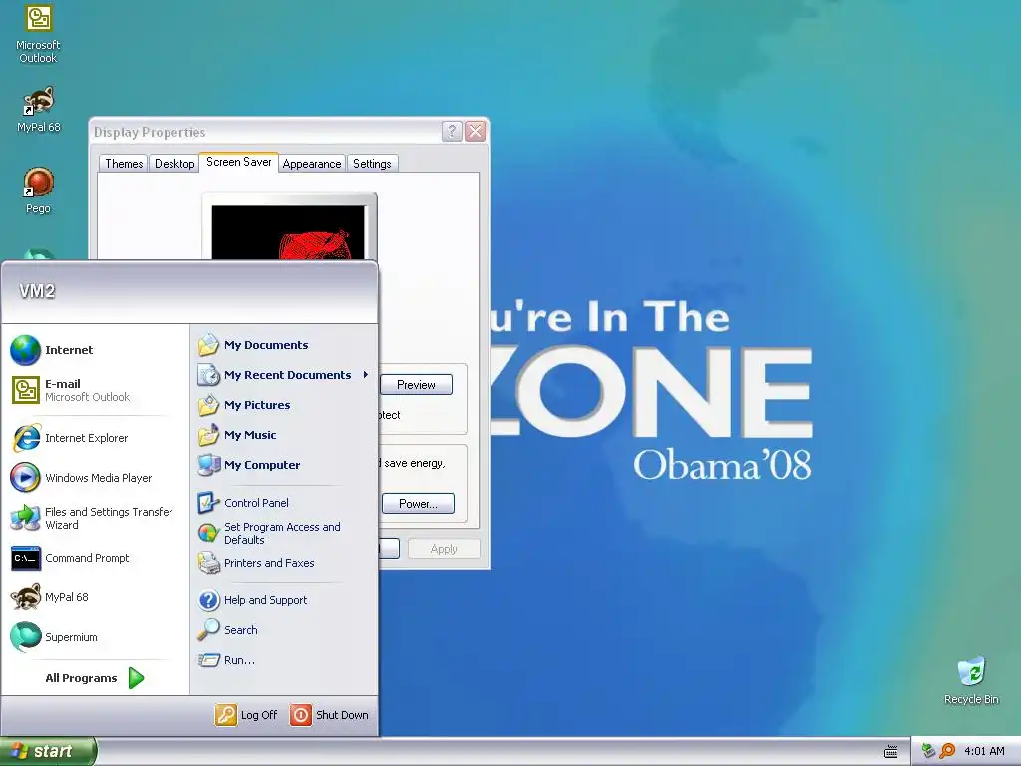1021x766 pixels.
Task: Open Pego desktop shortcut
Action: [38, 191]
